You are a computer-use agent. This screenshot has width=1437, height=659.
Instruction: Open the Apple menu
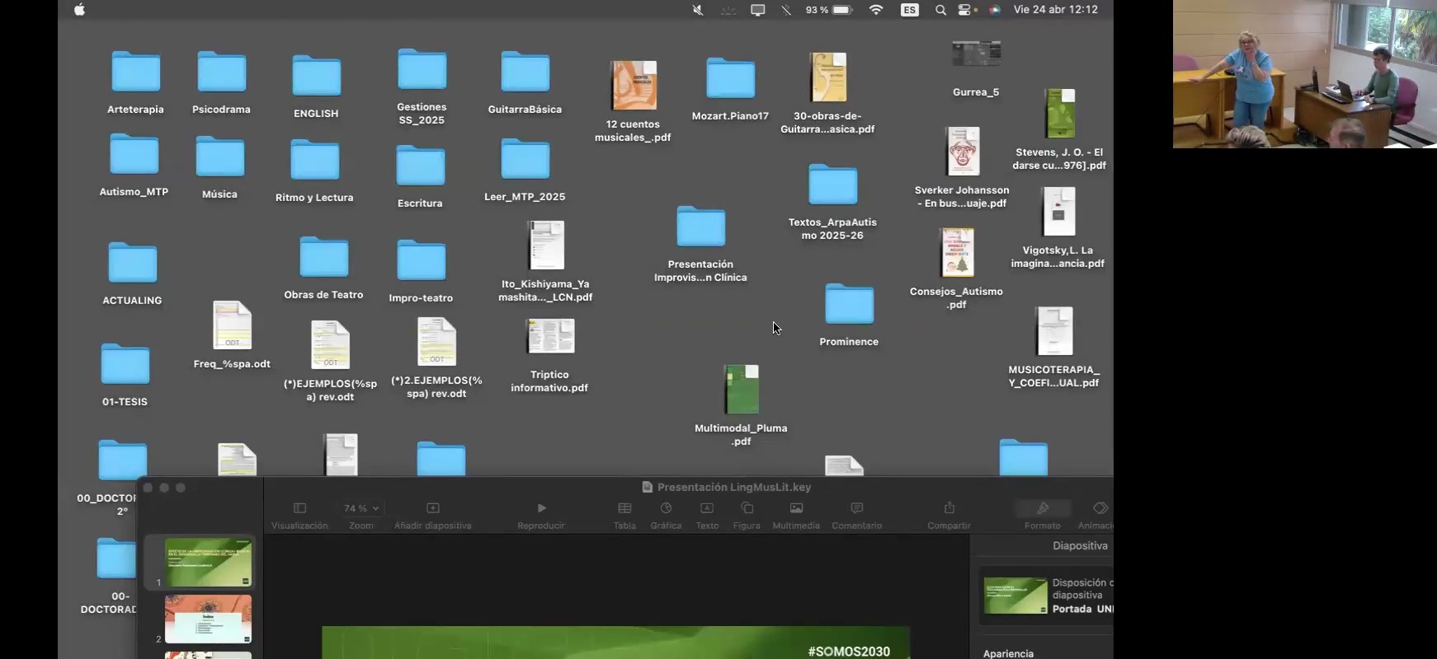pyautogui.click(x=79, y=10)
